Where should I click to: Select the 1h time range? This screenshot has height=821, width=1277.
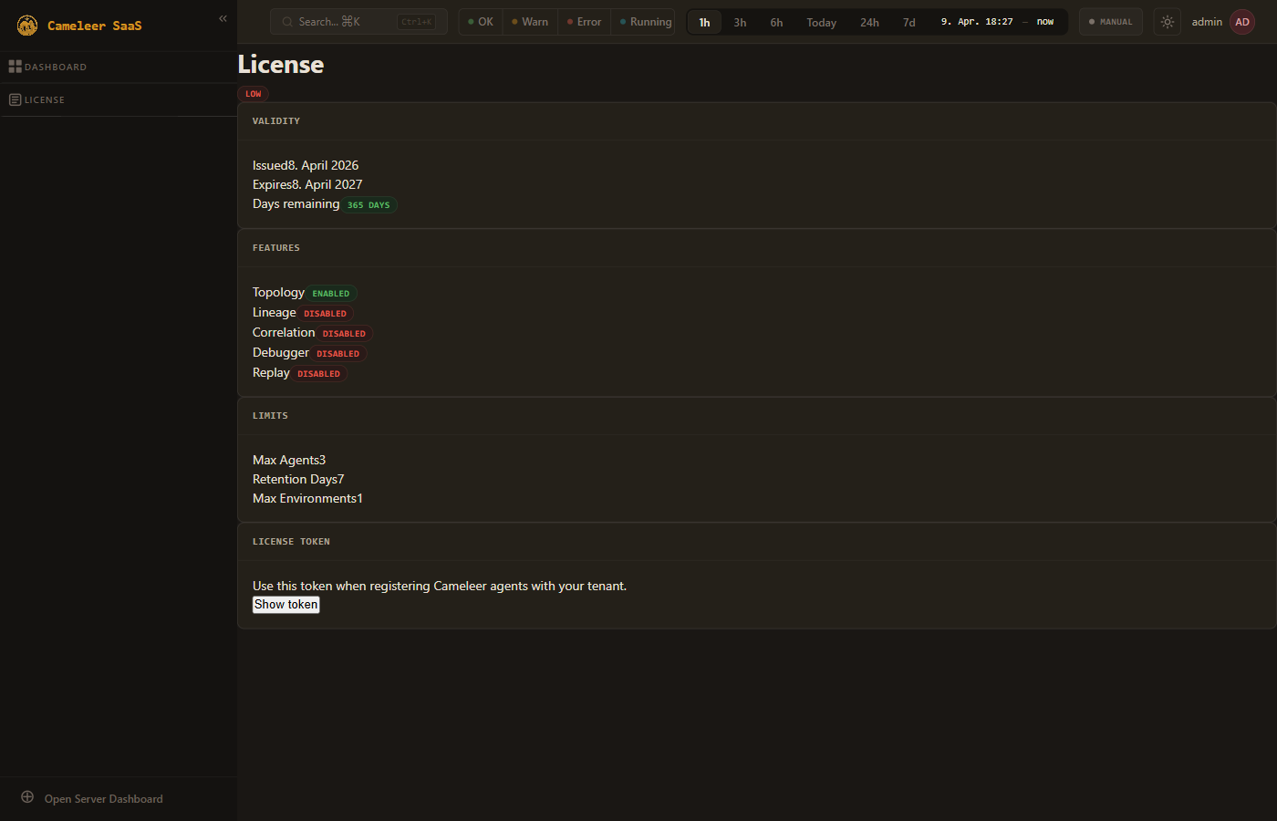coord(704,22)
